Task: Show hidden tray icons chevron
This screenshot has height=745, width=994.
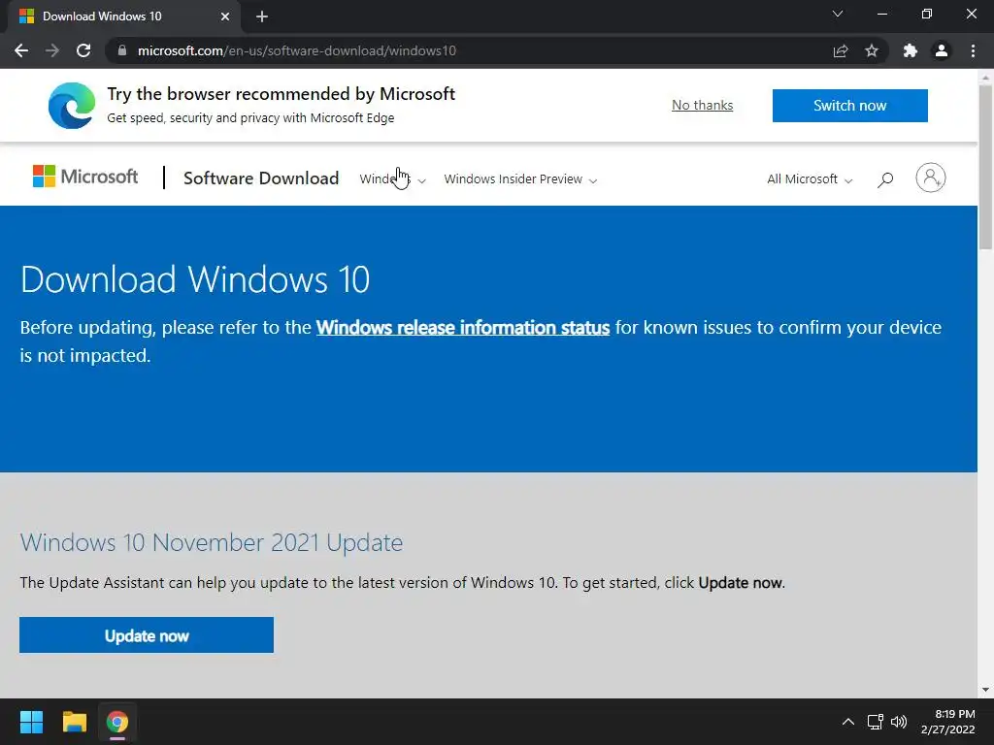Action: point(848,722)
